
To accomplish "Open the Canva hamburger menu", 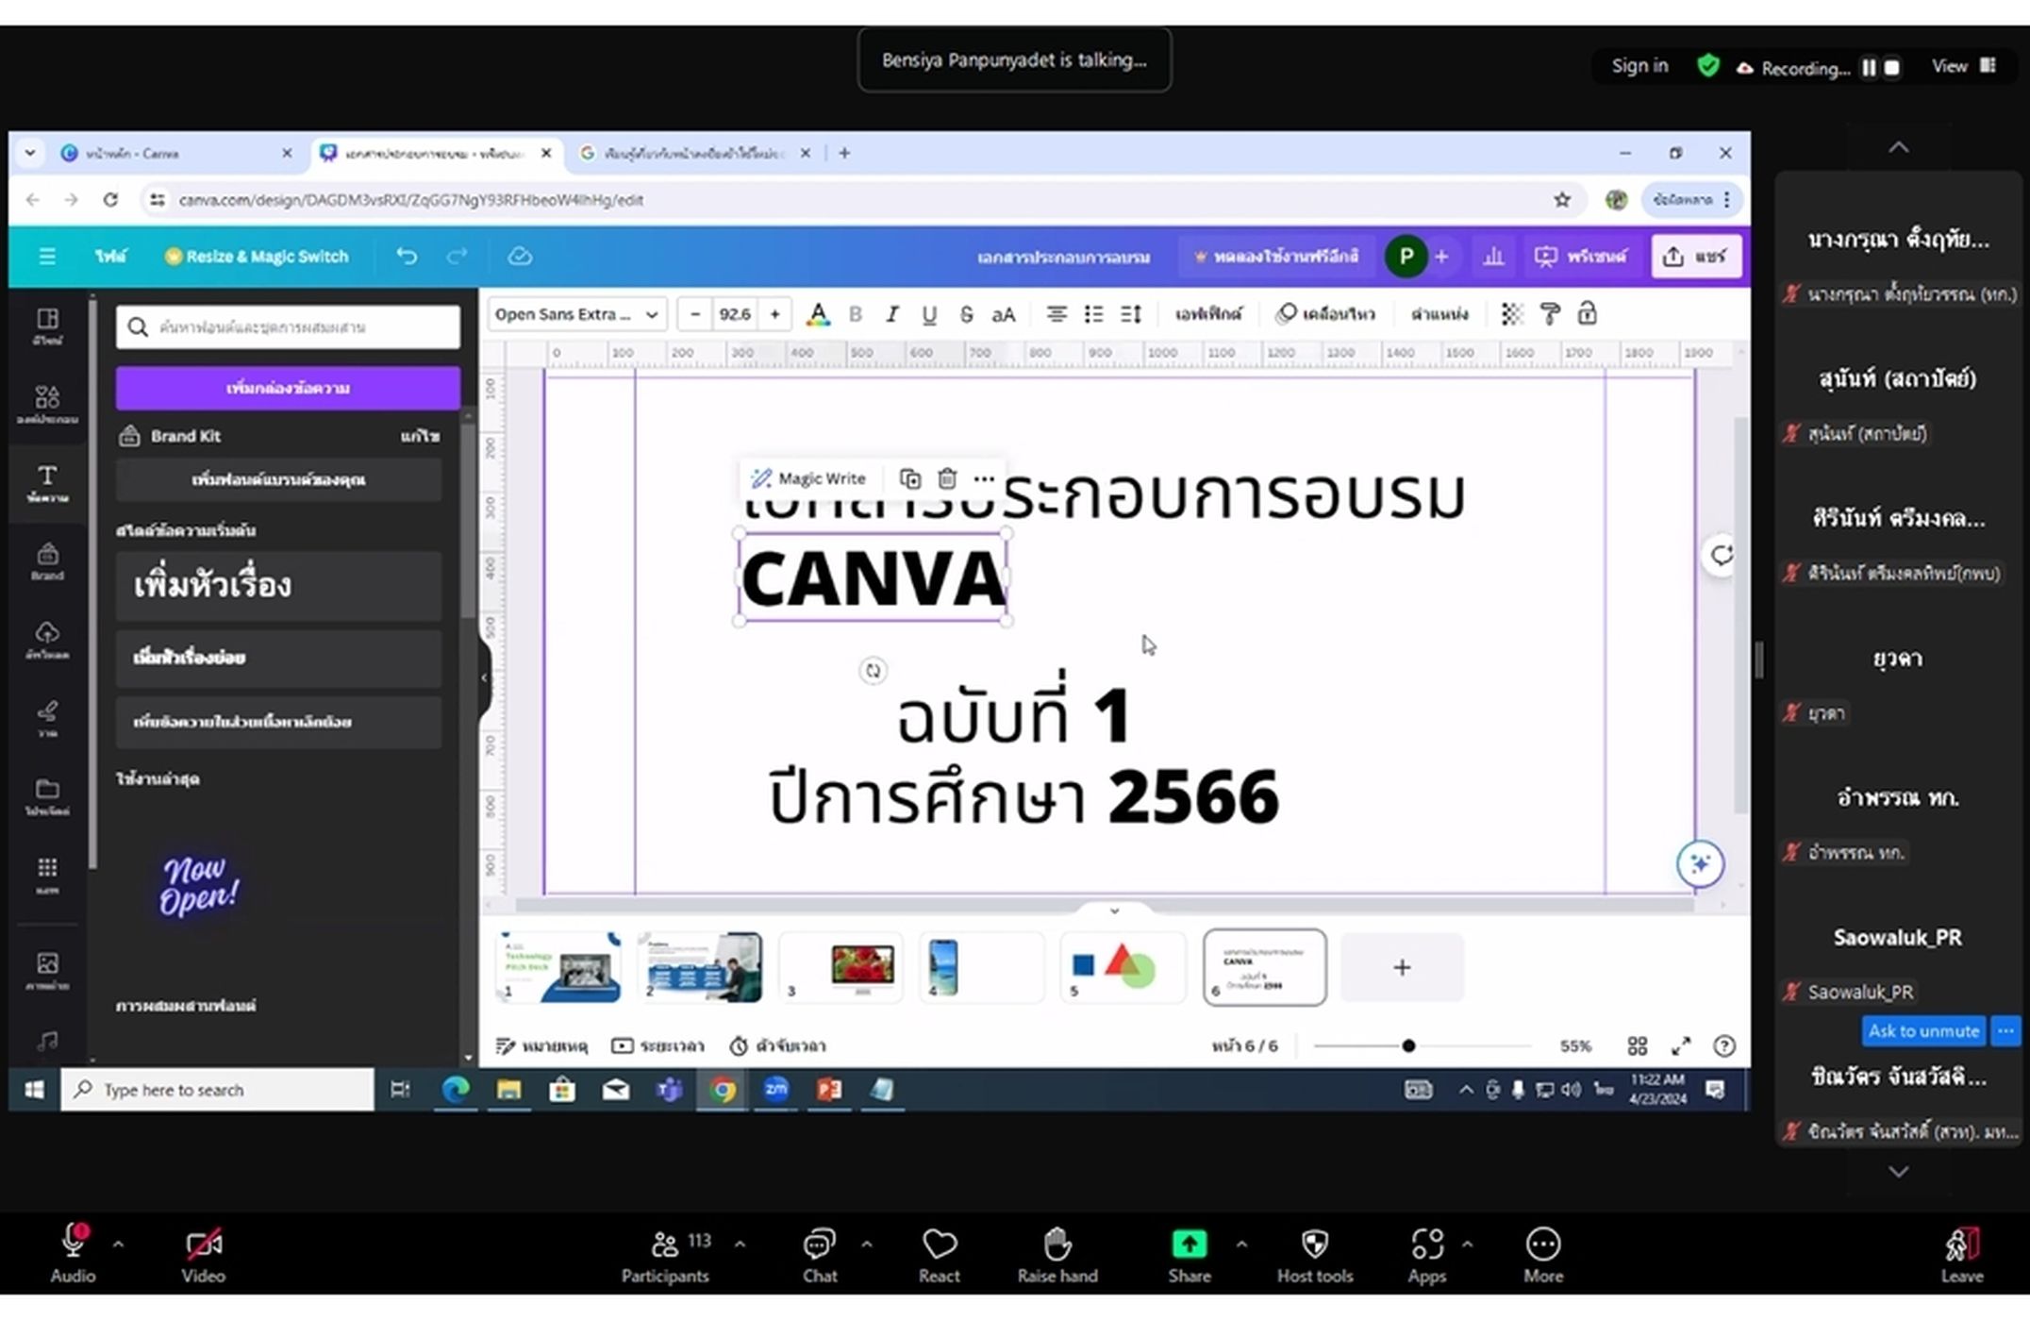I will pos(46,256).
